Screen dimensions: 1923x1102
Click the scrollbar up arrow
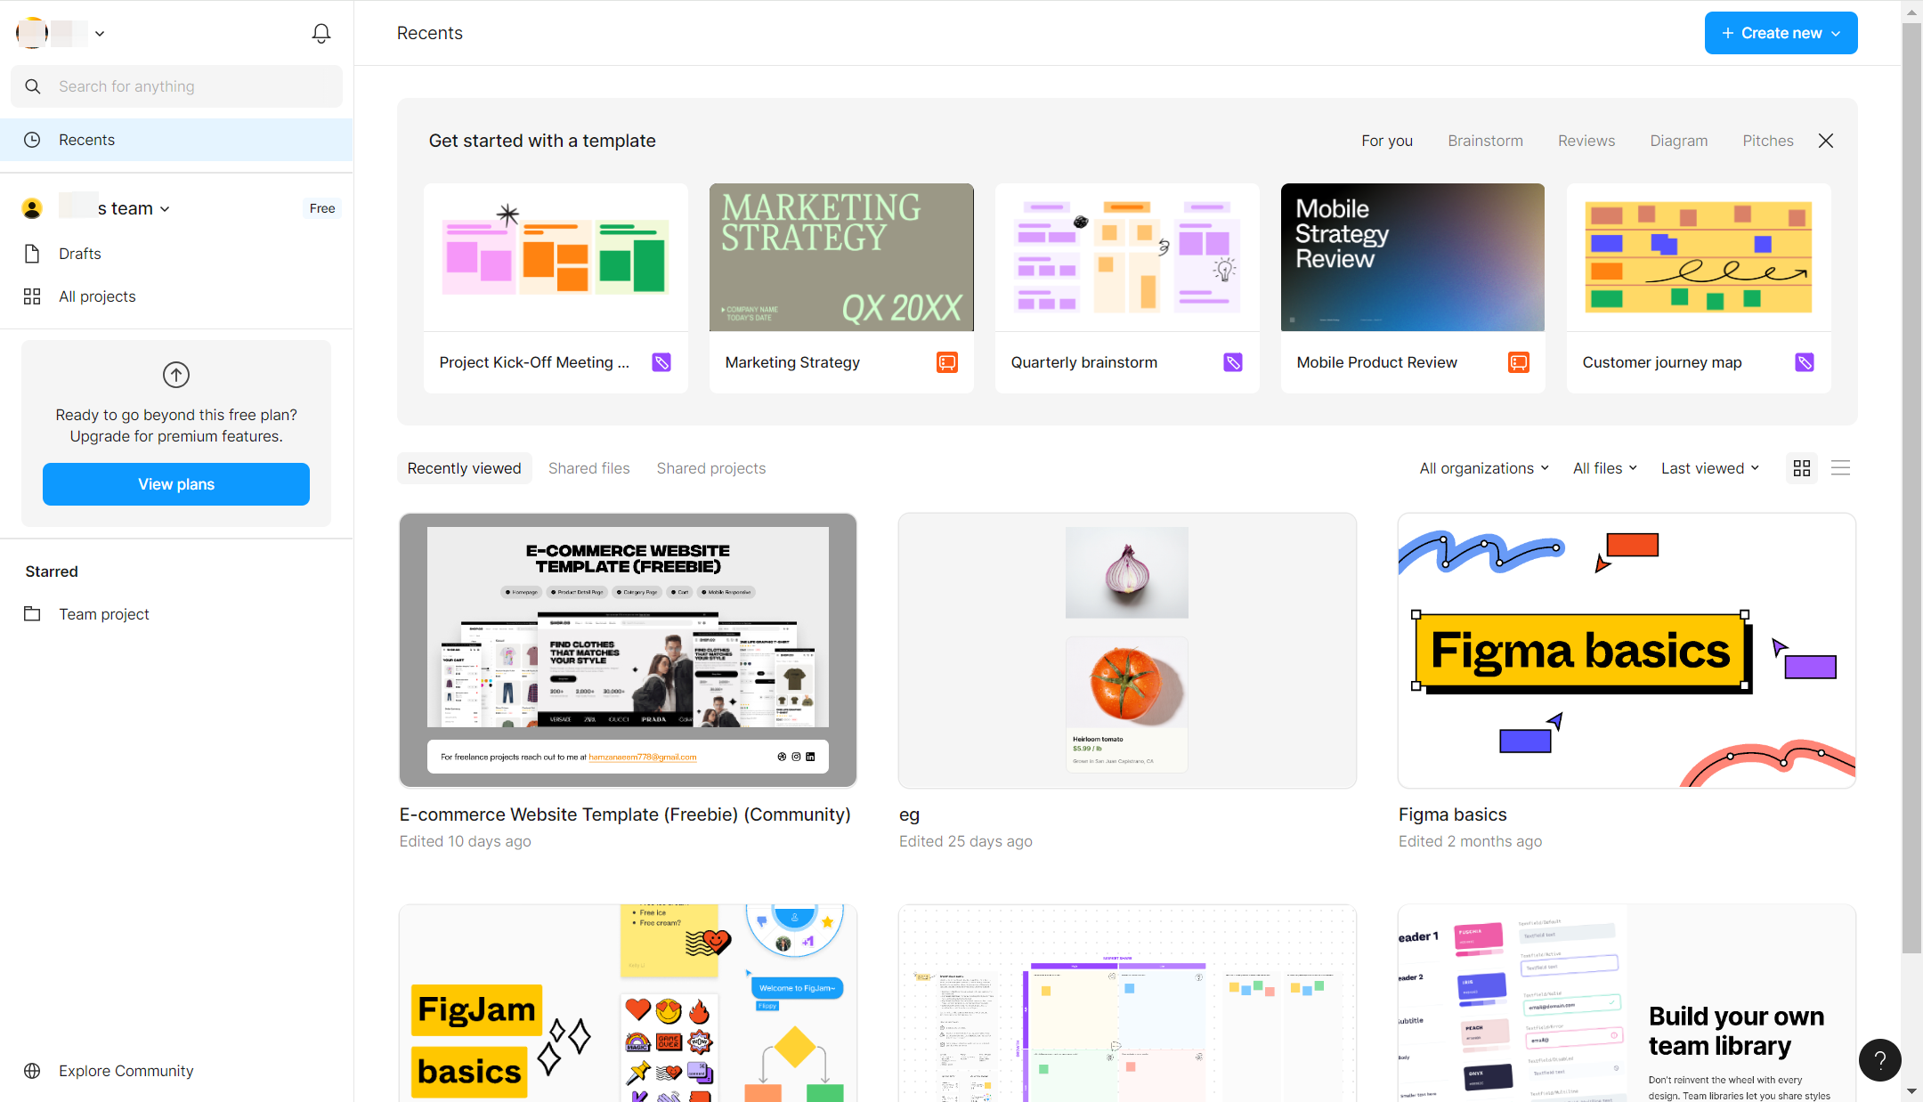coord(1912,12)
